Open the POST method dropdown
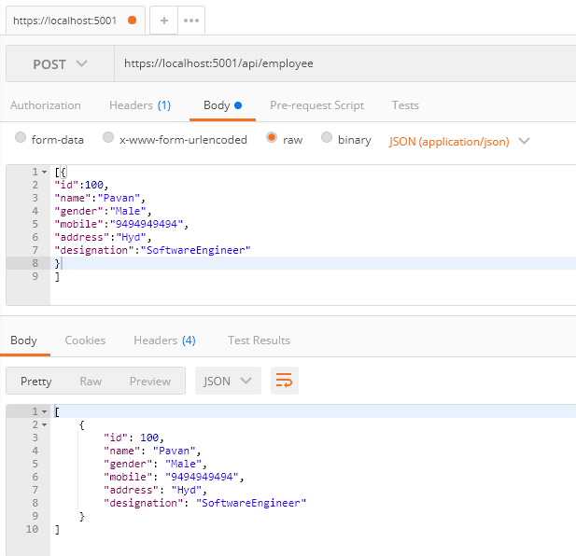This screenshot has height=556, width=576. coord(61,63)
